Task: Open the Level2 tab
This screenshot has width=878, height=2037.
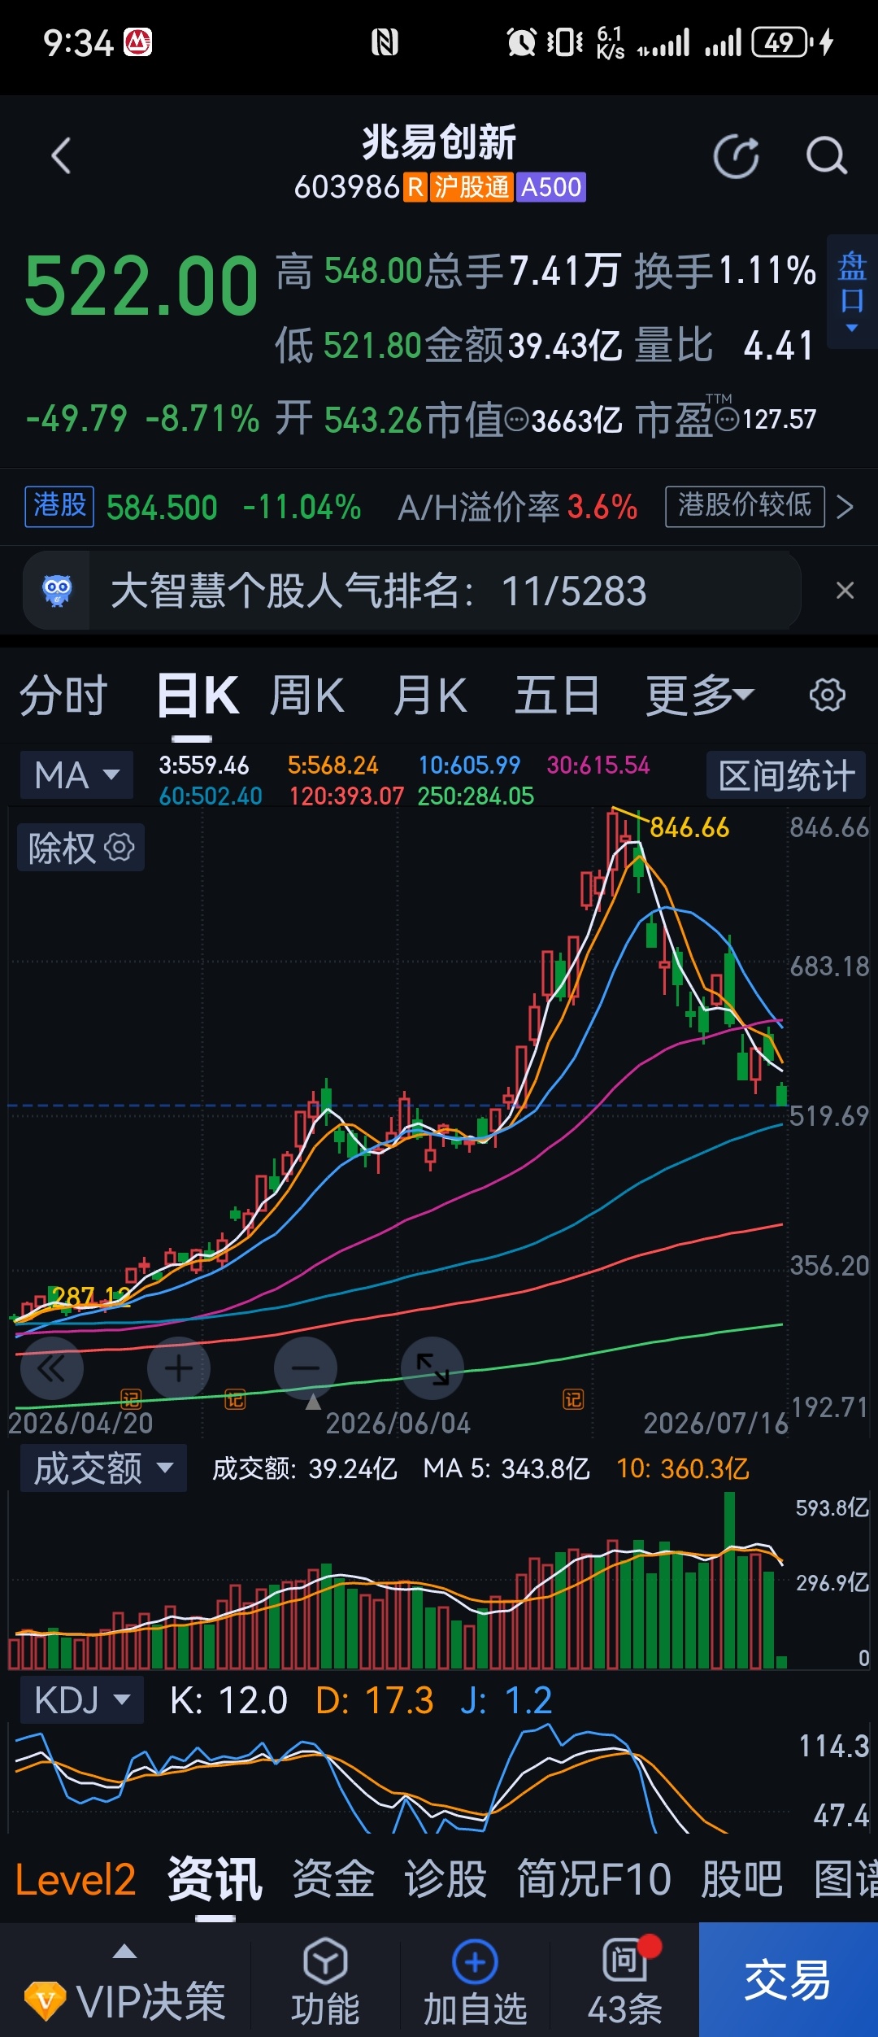Action: tap(76, 1881)
